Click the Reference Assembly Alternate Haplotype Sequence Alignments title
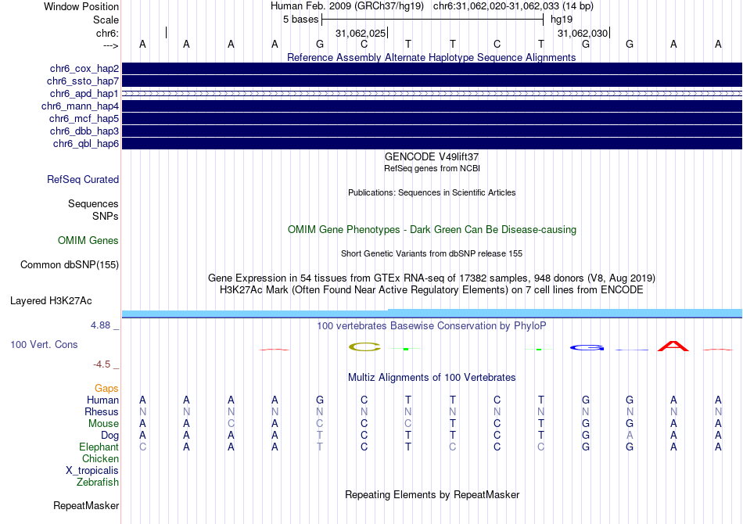Screen dimensions: 743x524 pyautogui.click(x=432, y=57)
